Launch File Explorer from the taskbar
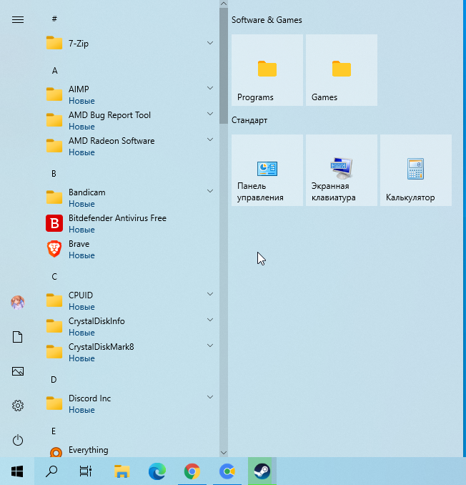The height and width of the screenshot is (485, 466). (122, 471)
